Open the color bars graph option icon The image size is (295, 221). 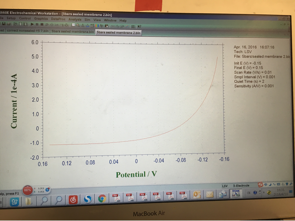click(x=97, y=26)
